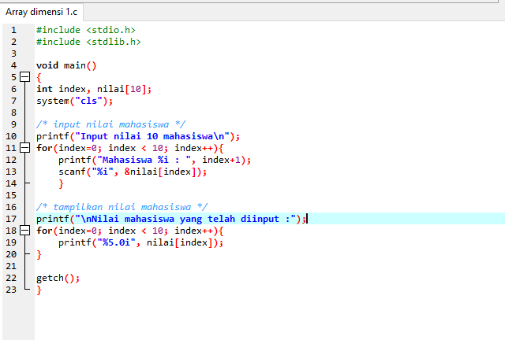Viewport: 505px width, 340px height.
Task: Click the 'Input nilai 10 mahasiswa' printf line
Action: pos(138,136)
